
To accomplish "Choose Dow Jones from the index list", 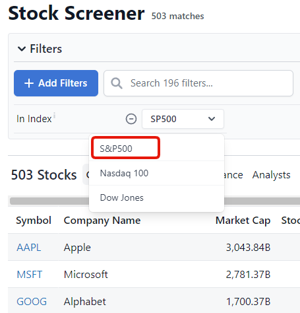I will pyautogui.click(x=156, y=197).
